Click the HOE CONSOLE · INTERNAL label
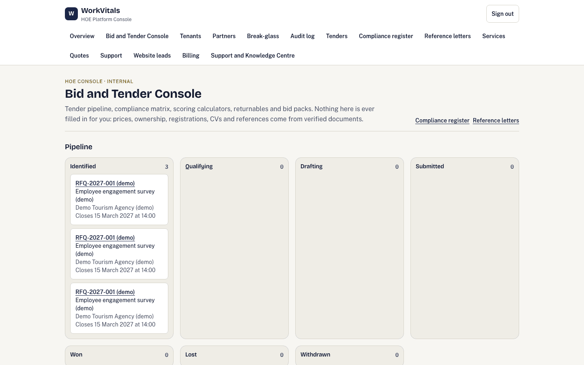 [99, 82]
